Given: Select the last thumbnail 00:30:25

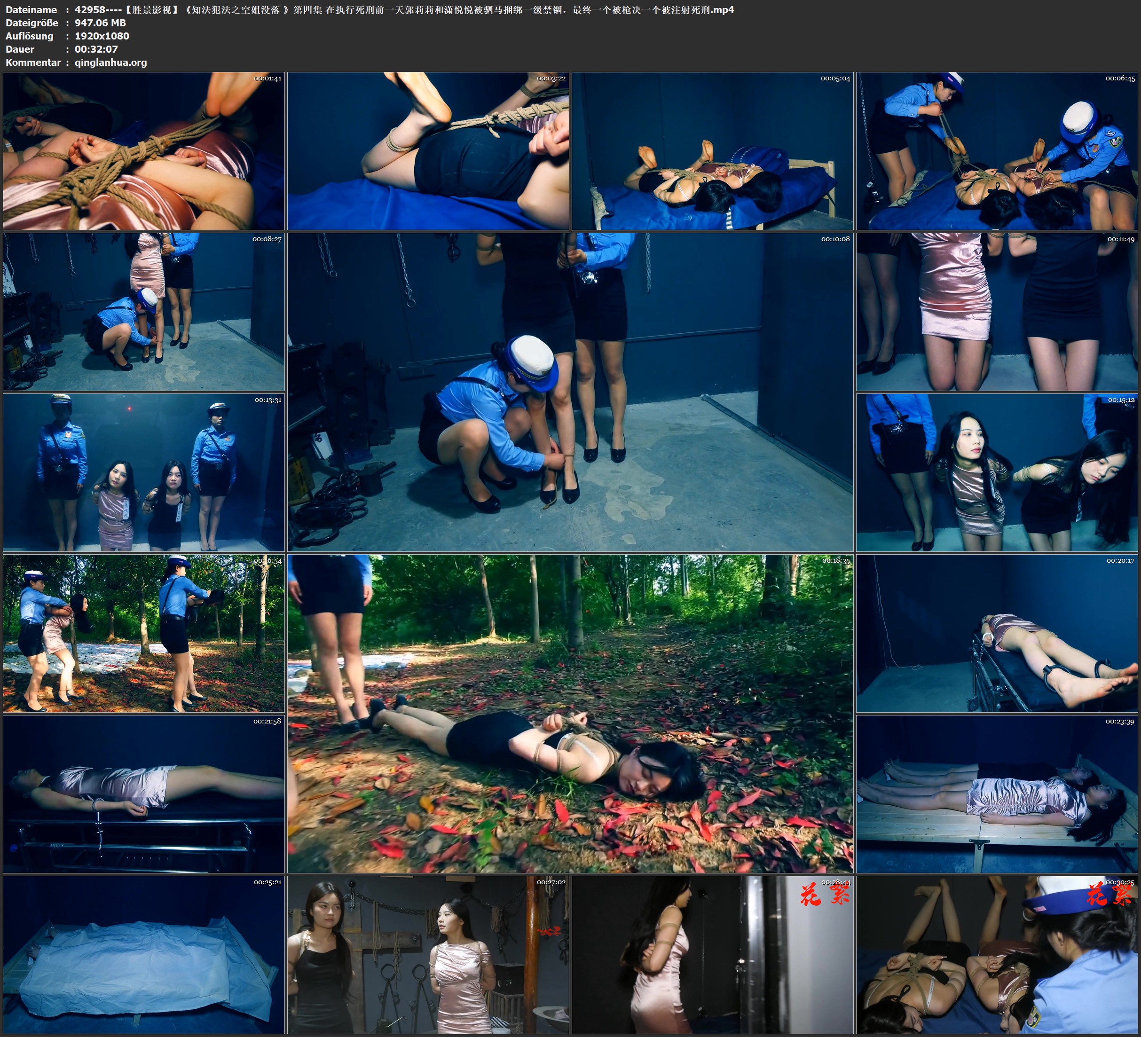Looking at the screenshot, I should [997, 954].
